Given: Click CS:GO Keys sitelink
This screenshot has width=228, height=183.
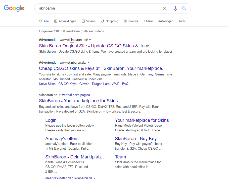Looking at the screenshot, I should click(67, 84).
